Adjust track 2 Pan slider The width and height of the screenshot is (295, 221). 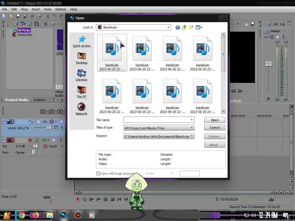(x=34, y=152)
